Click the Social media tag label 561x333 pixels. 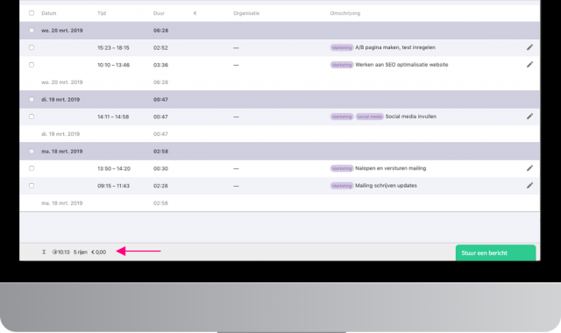pyautogui.click(x=370, y=117)
